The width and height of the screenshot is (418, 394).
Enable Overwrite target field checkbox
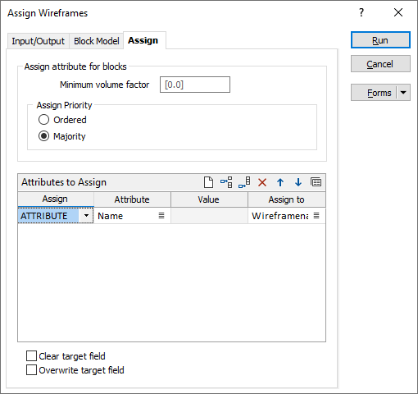tap(31, 370)
